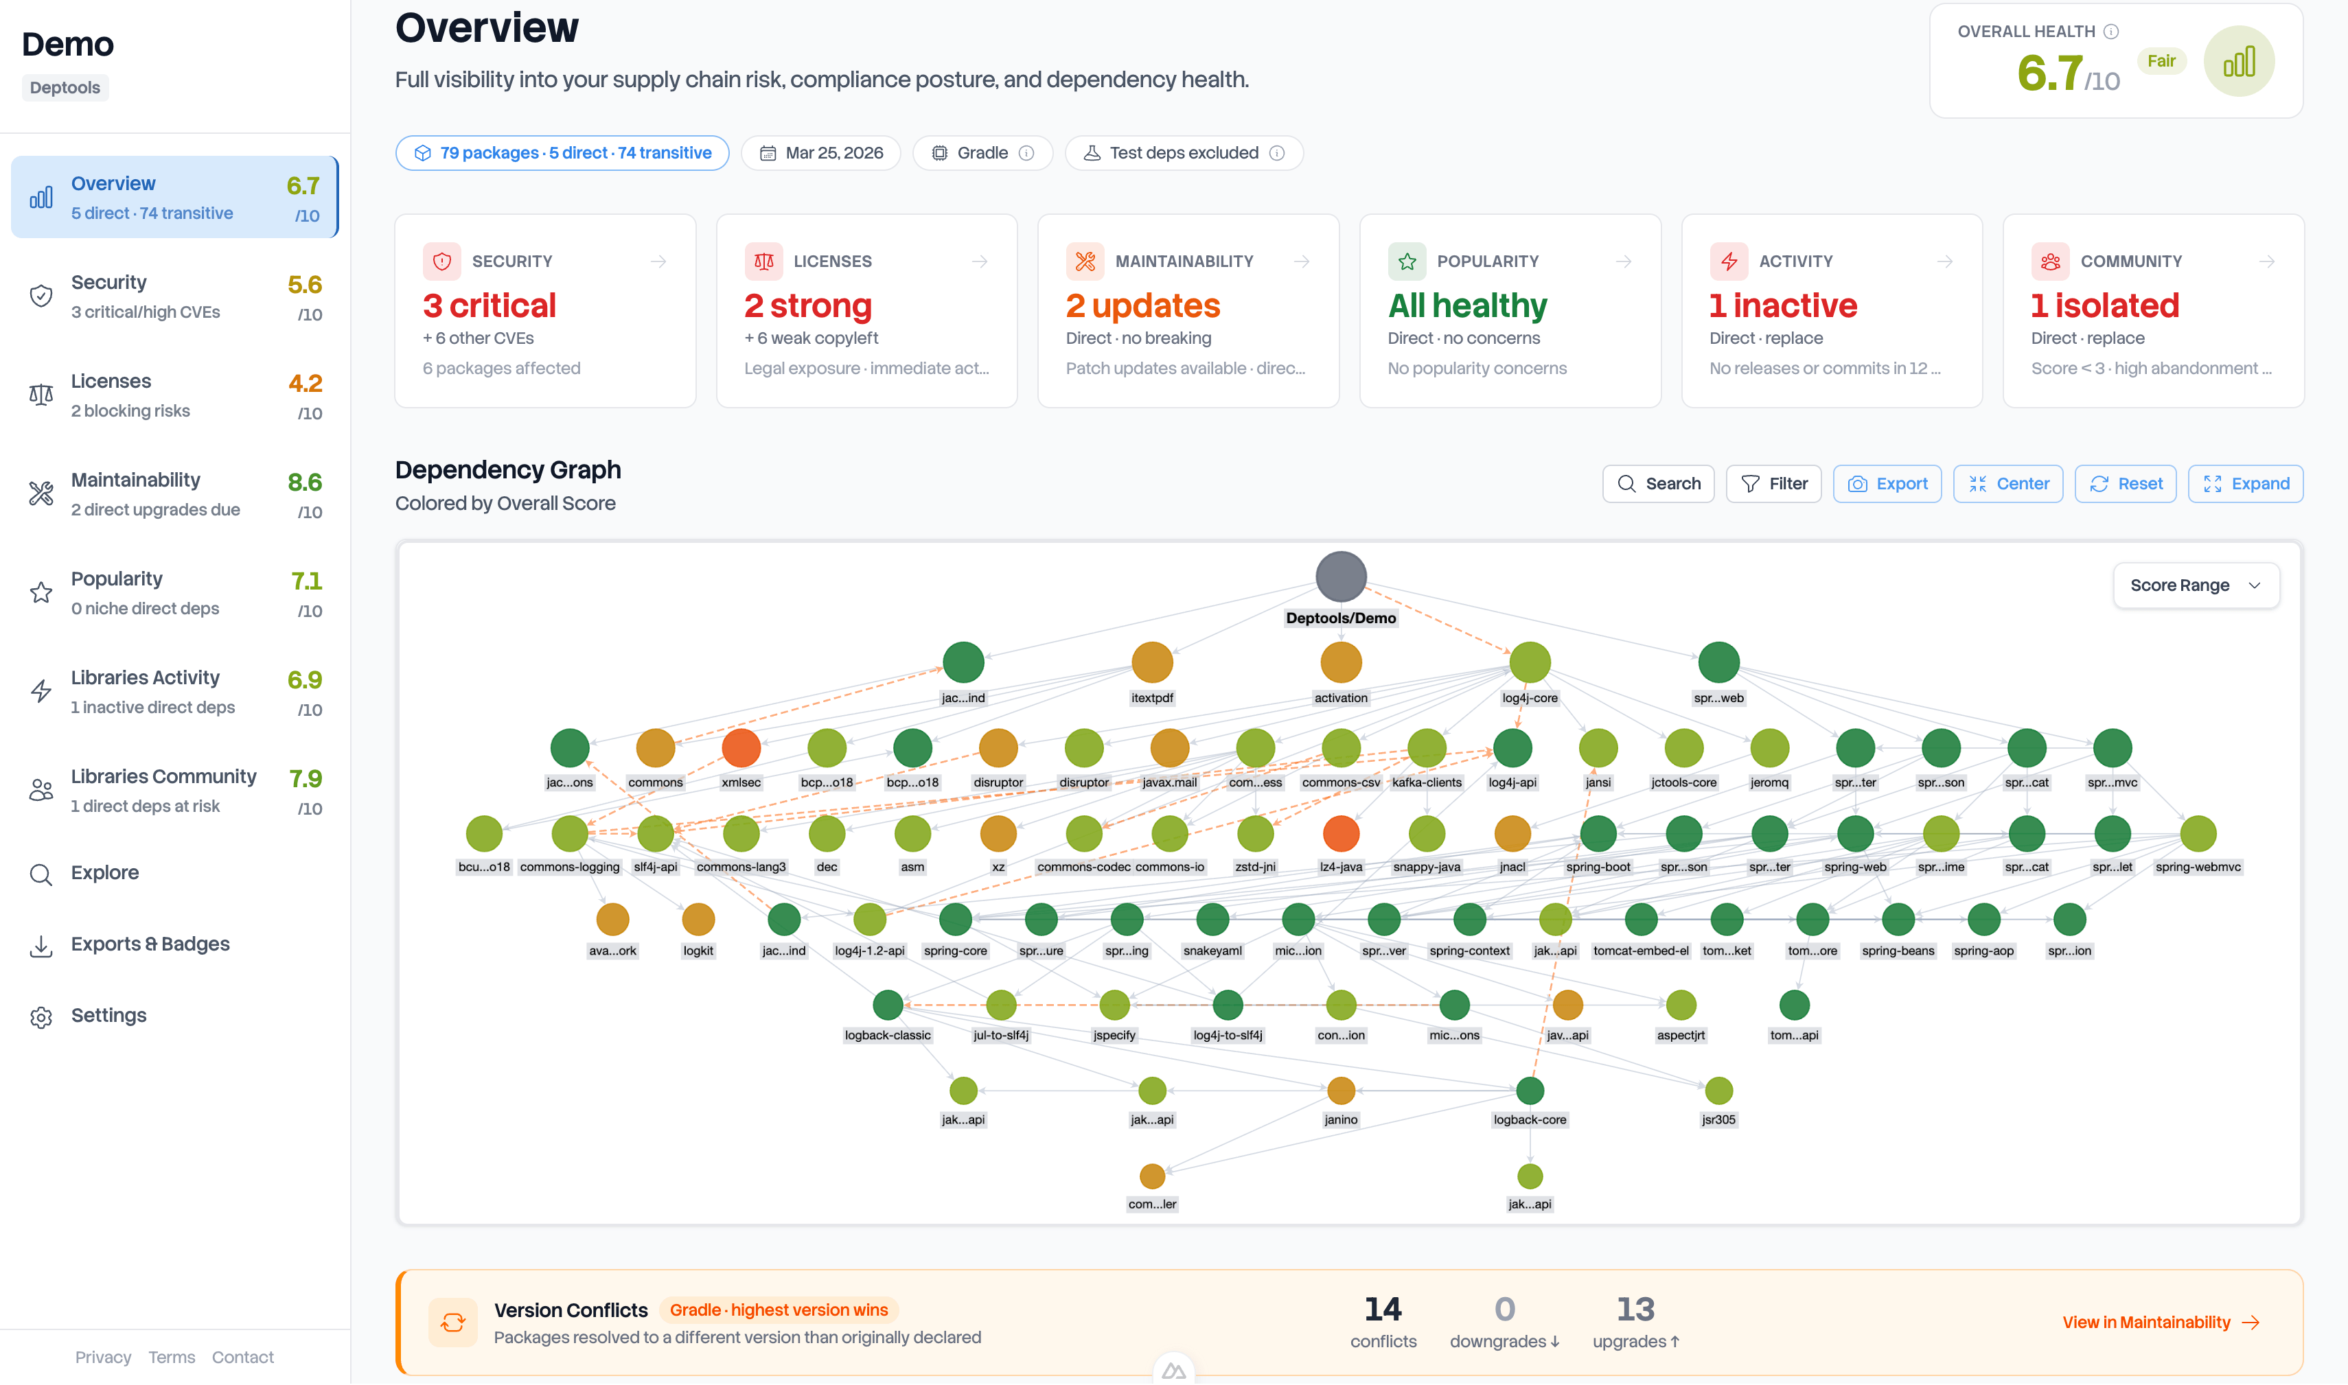Click the Licenses scales icon in the sidebar
The height and width of the screenshot is (1385, 2348).
[41, 394]
